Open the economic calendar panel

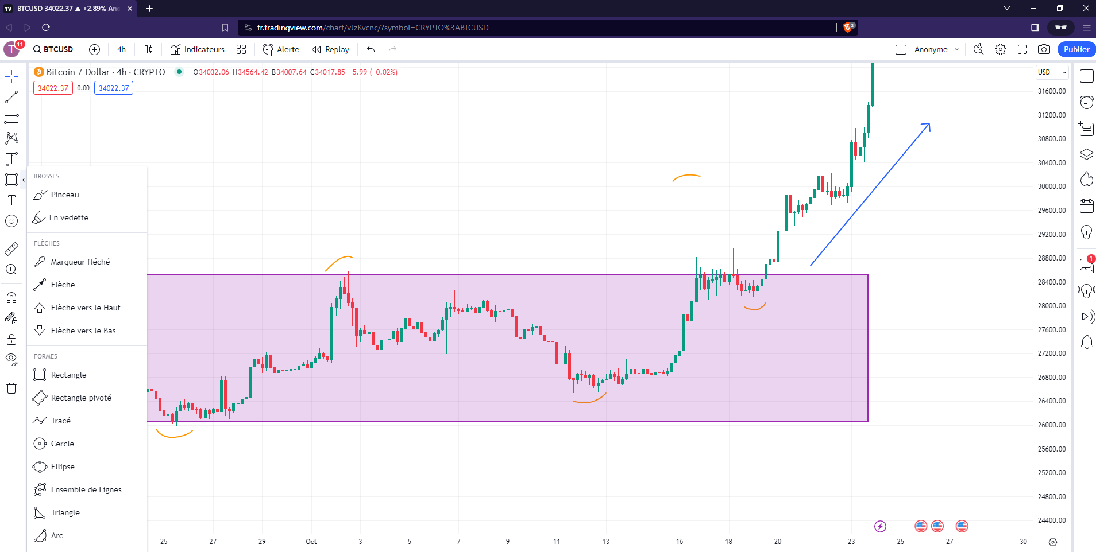coord(1086,205)
